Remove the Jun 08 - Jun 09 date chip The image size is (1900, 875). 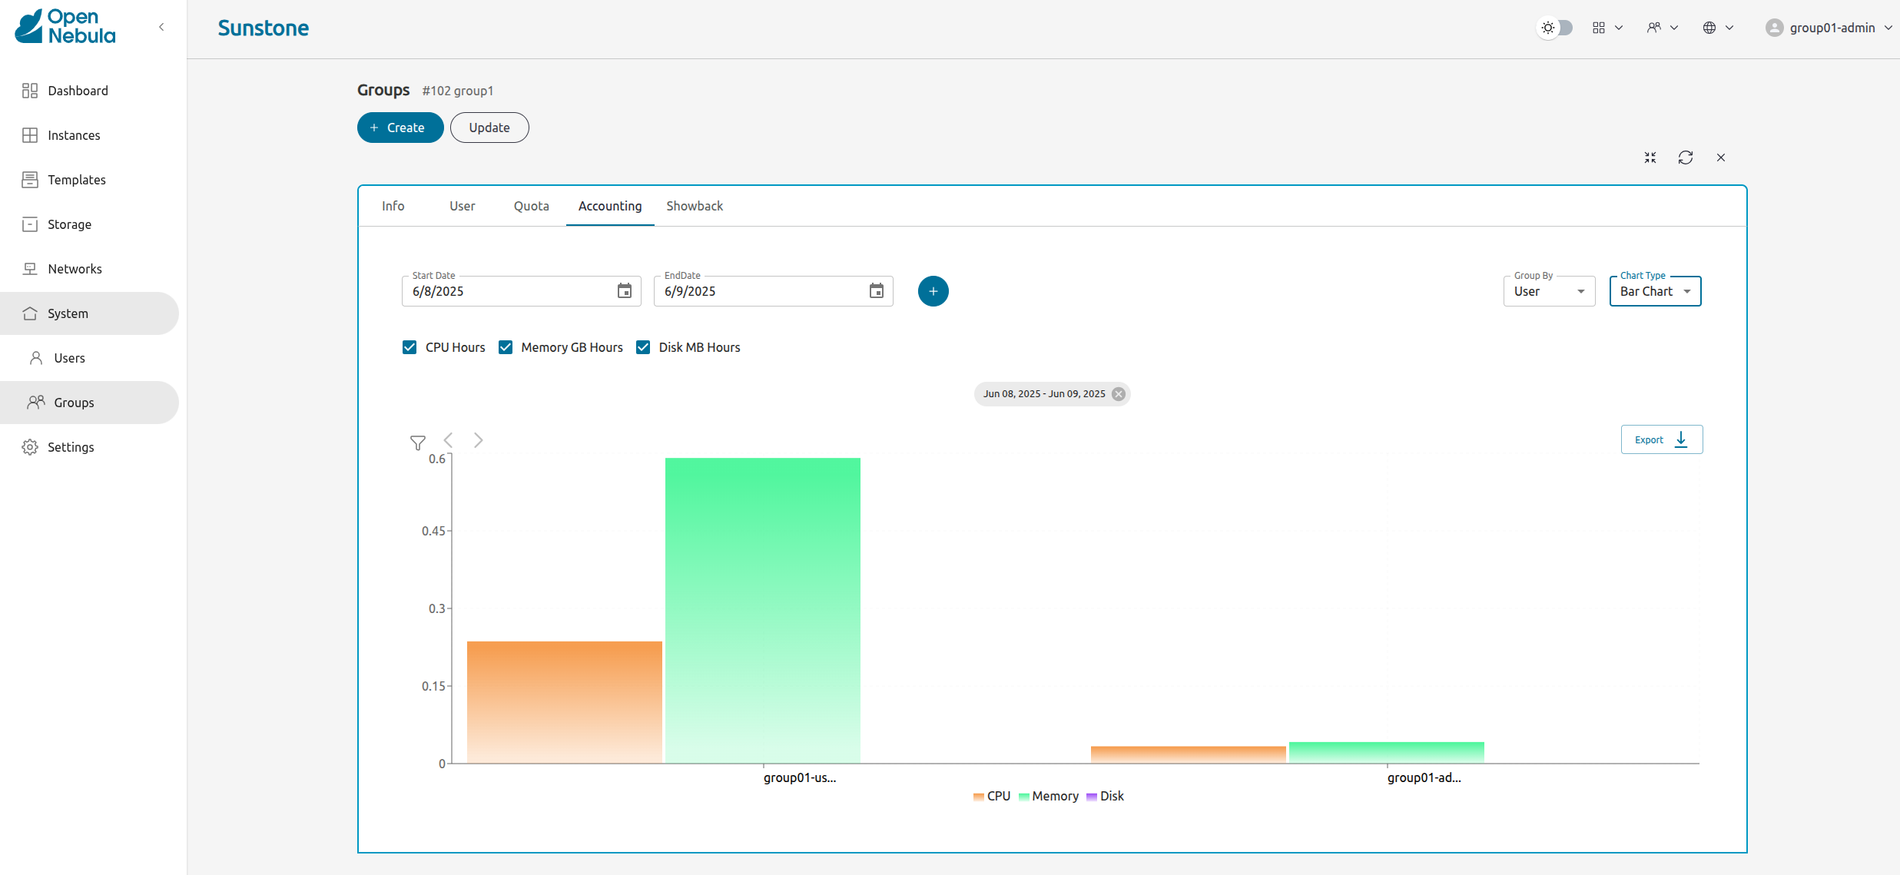pyautogui.click(x=1119, y=394)
